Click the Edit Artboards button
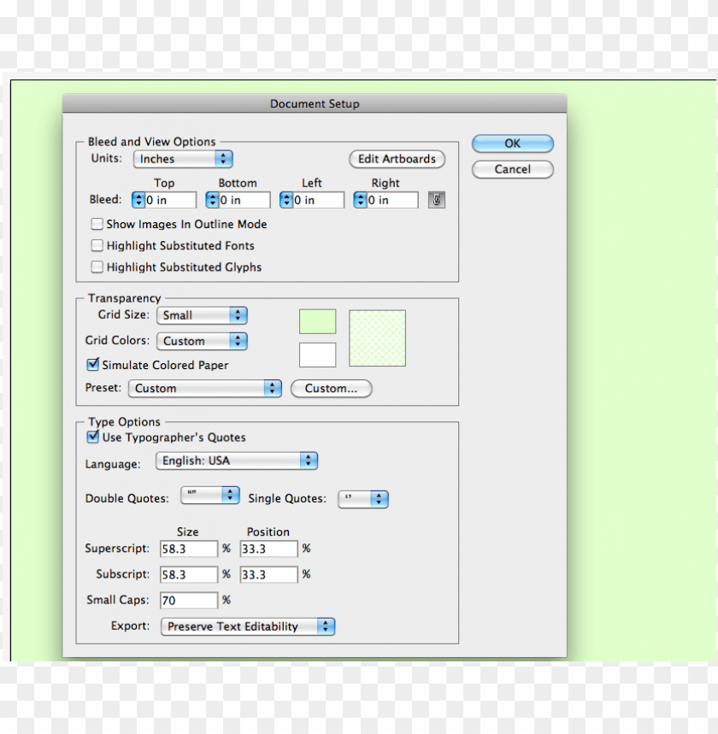The image size is (718, 734). click(x=397, y=159)
